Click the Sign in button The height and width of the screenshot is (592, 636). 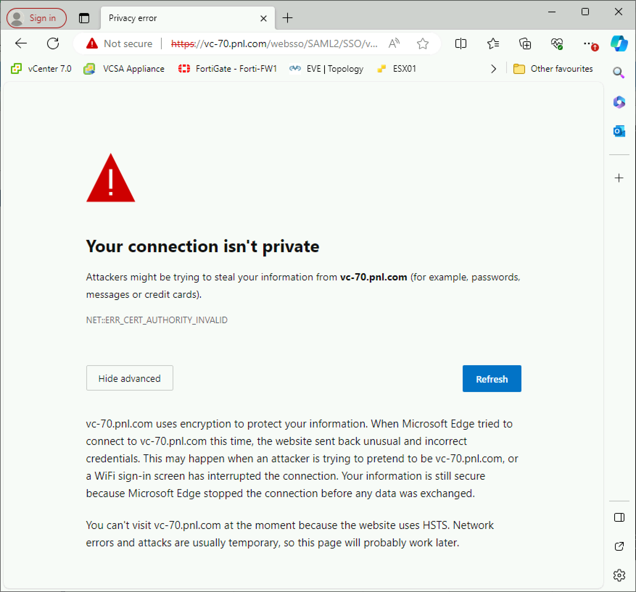point(36,17)
